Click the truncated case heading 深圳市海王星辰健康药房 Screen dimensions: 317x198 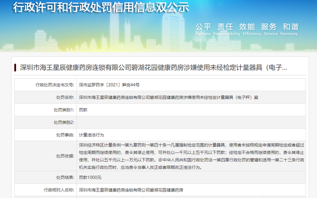pos(153,68)
